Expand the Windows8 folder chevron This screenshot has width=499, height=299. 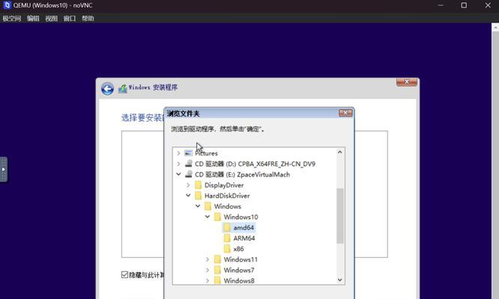[x=208, y=280]
